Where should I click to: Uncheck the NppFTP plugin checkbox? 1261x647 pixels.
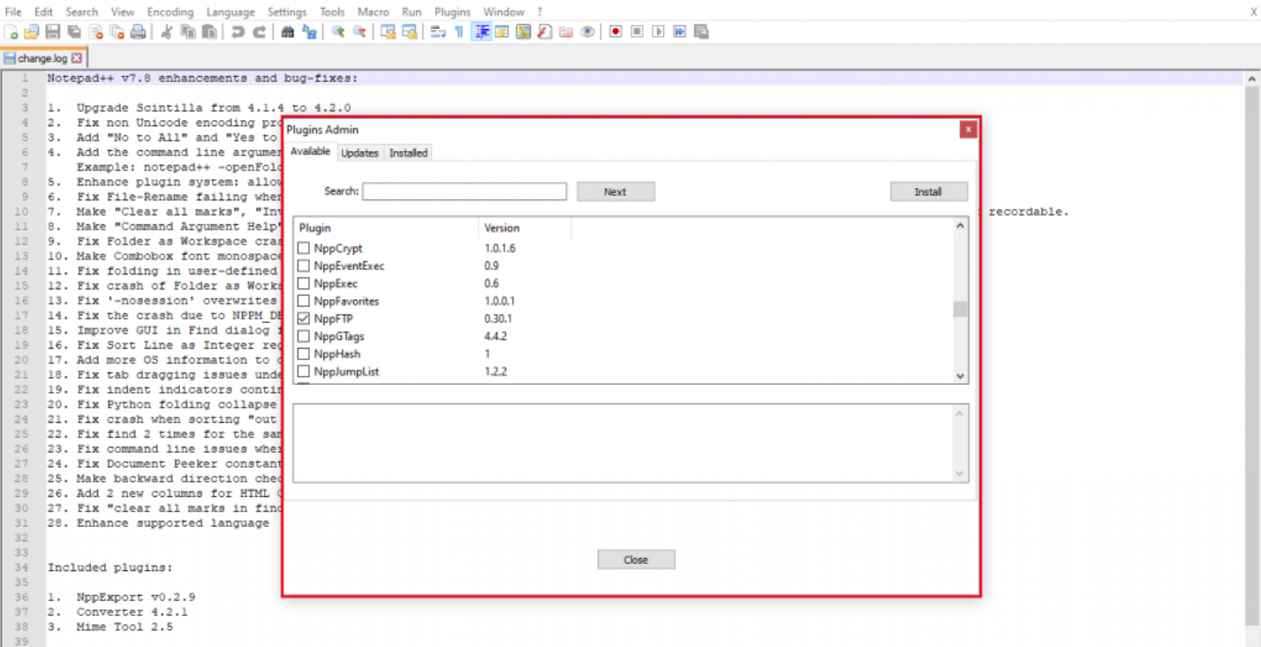tap(304, 319)
